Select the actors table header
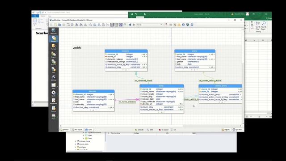This screenshot has width=286, height=161. [x=195, y=51]
